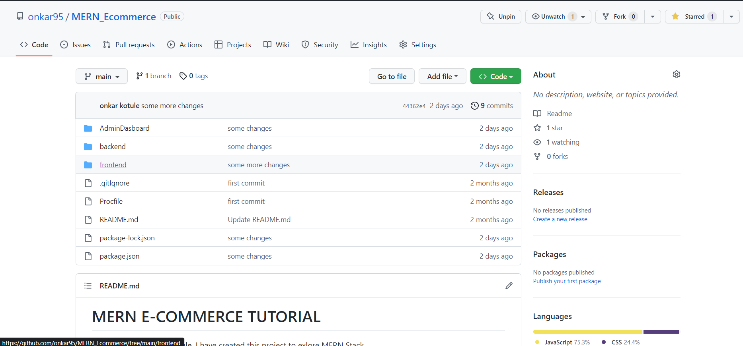View the Insights tab

pyautogui.click(x=369, y=45)
